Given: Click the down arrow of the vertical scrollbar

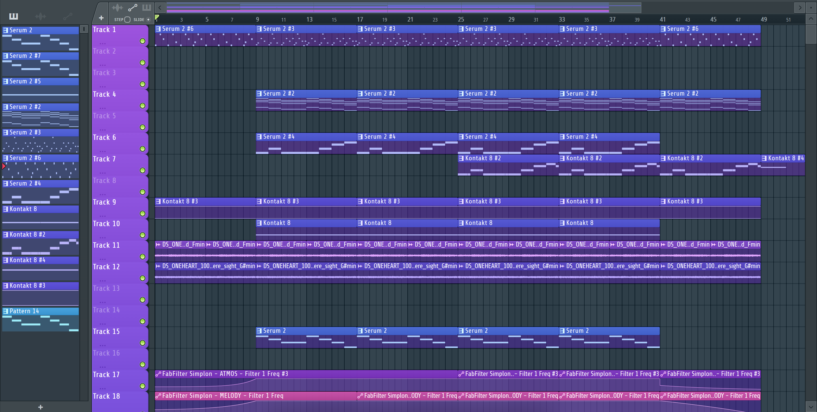Looking at the screenshot, I should [811, 407].
